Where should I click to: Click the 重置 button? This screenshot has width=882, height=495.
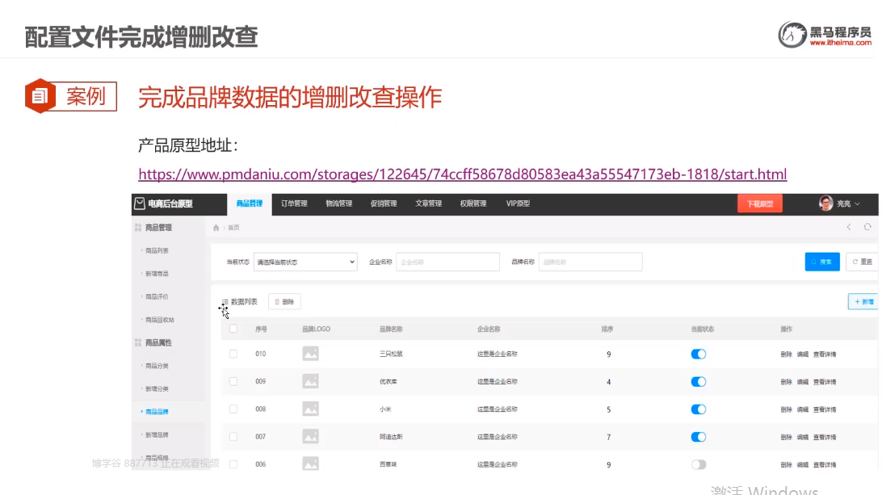(863, 262)
